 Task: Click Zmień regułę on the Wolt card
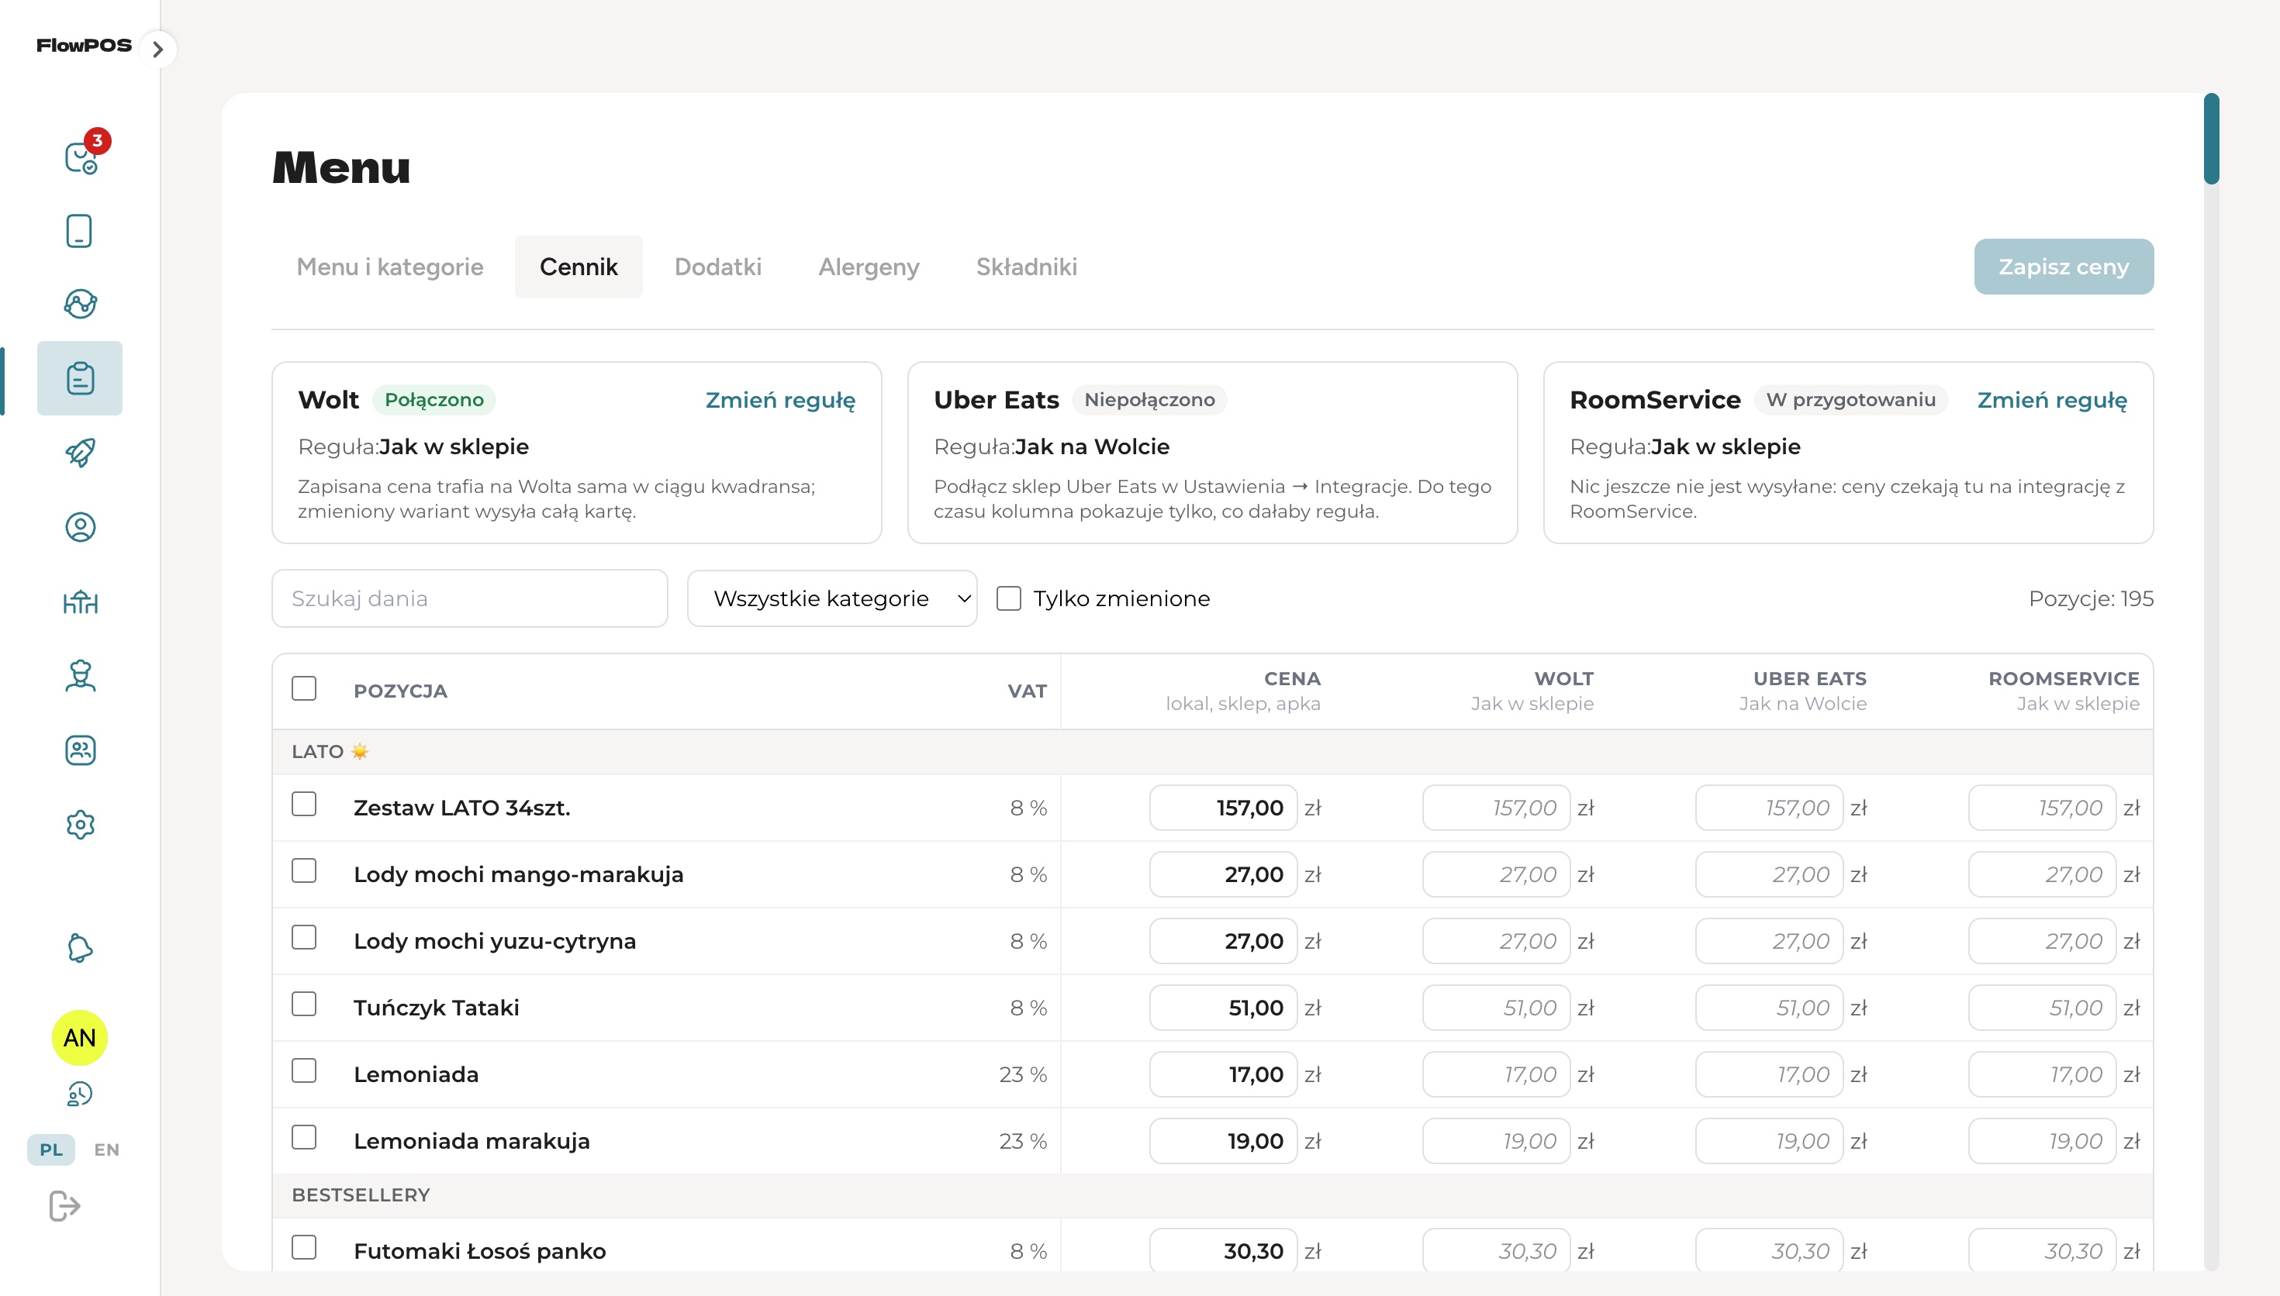pyautogui.click(x=780, y=400)
